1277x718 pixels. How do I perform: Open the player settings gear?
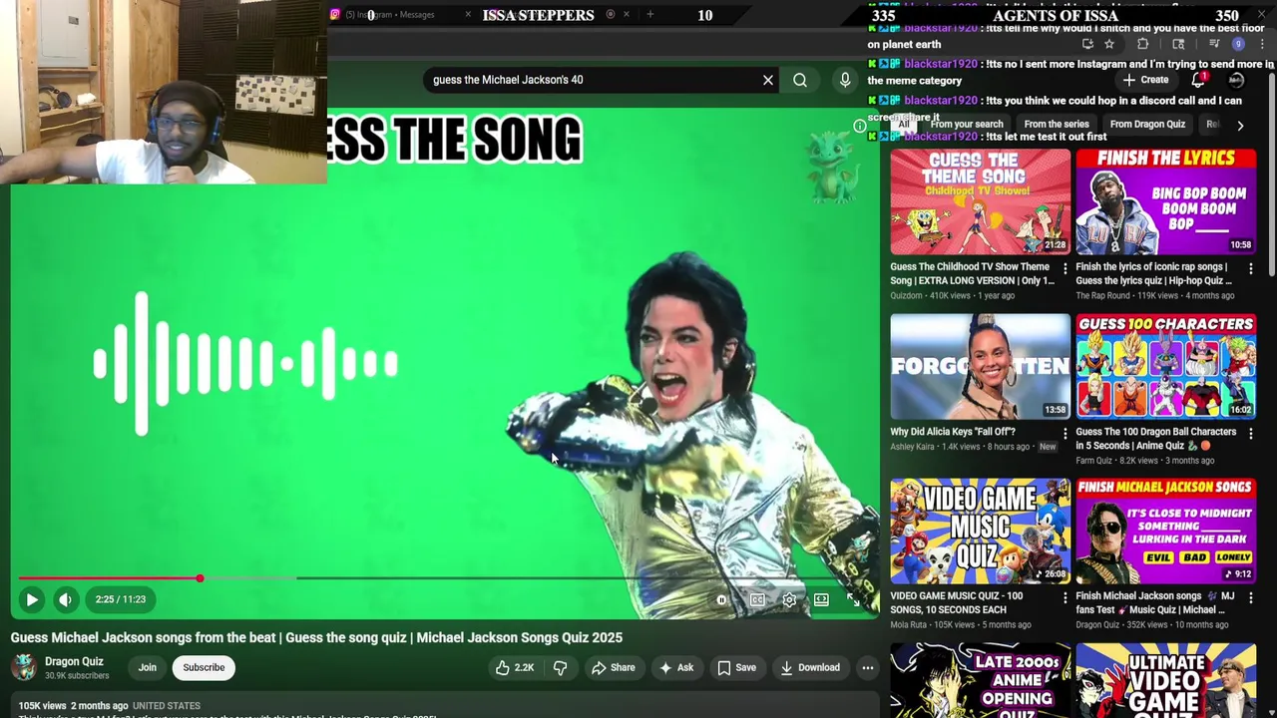pyautogui.click(x=789, y=599)
